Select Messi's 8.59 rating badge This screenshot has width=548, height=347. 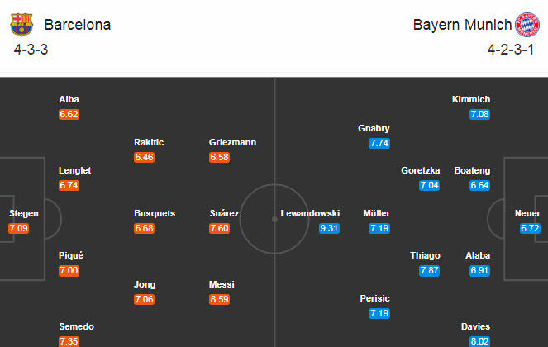(x=220, y=298)
